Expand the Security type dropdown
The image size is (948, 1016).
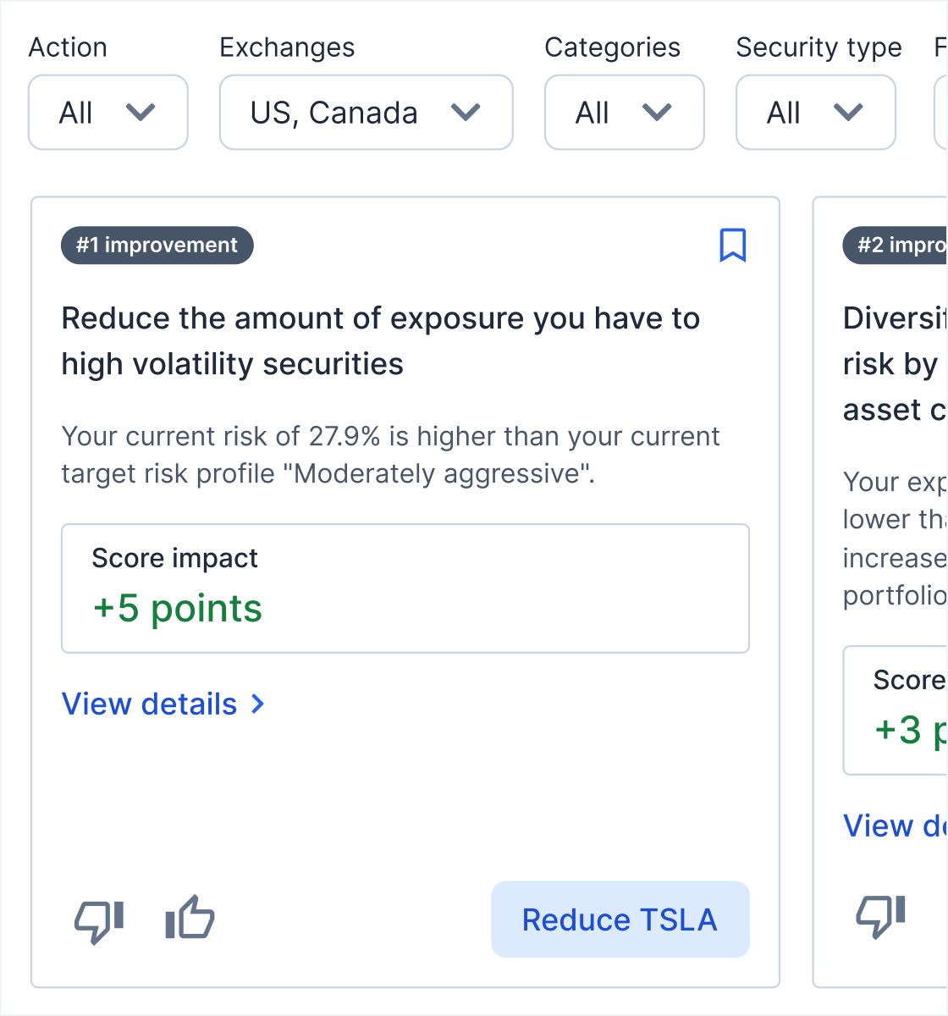tap(815, 113)
